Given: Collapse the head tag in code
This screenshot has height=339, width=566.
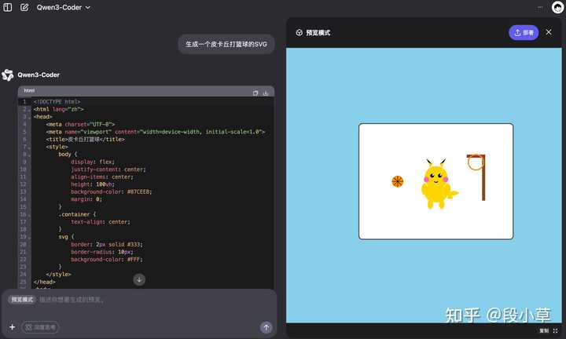Looking at the screenshot, I should coord(30,116).
